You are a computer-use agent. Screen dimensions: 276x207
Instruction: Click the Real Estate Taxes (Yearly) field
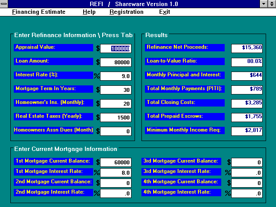point(116,118)
